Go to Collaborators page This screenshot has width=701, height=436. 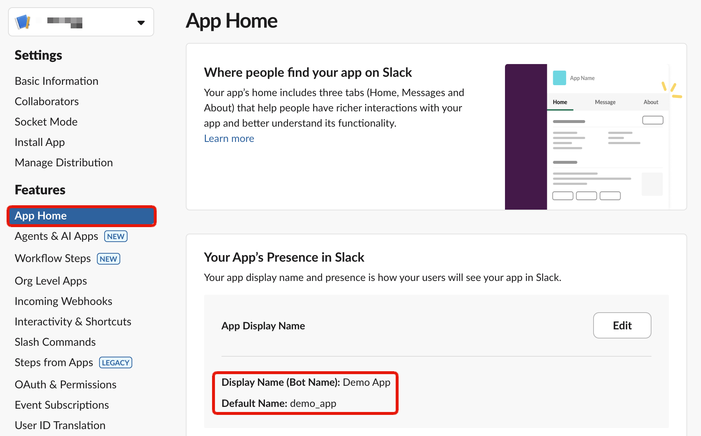(47, 101)
